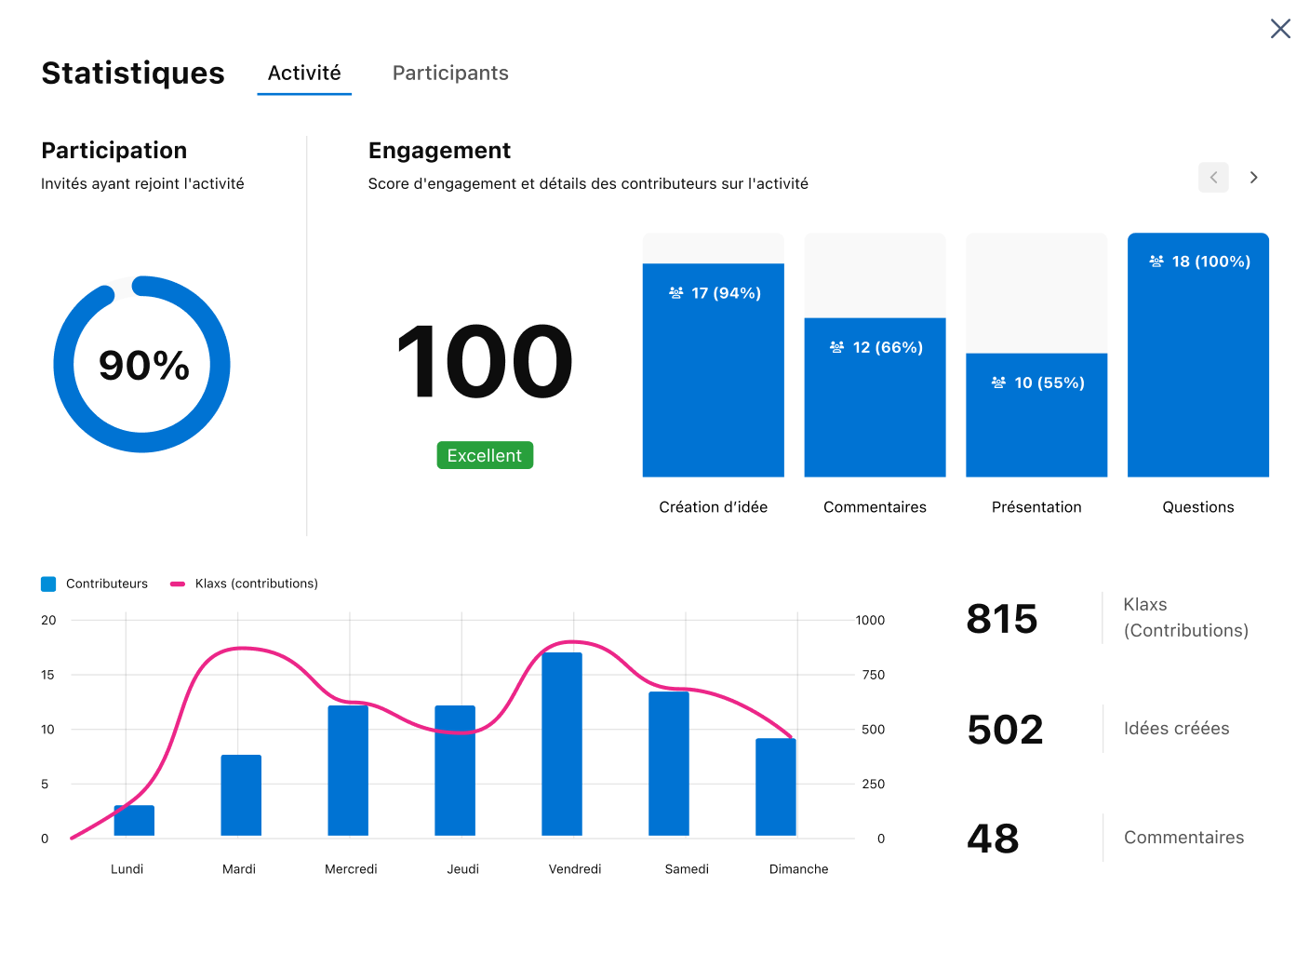The width and height of the screenshot is (1310, 953).
Task: Click people icon in Commentaires bar
Action: (837, 347)
